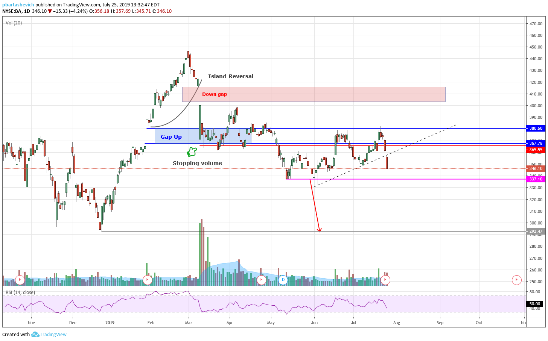Click the red 365.55 price label
Viewport: 548px width, 341px height.
coord(536,150)
